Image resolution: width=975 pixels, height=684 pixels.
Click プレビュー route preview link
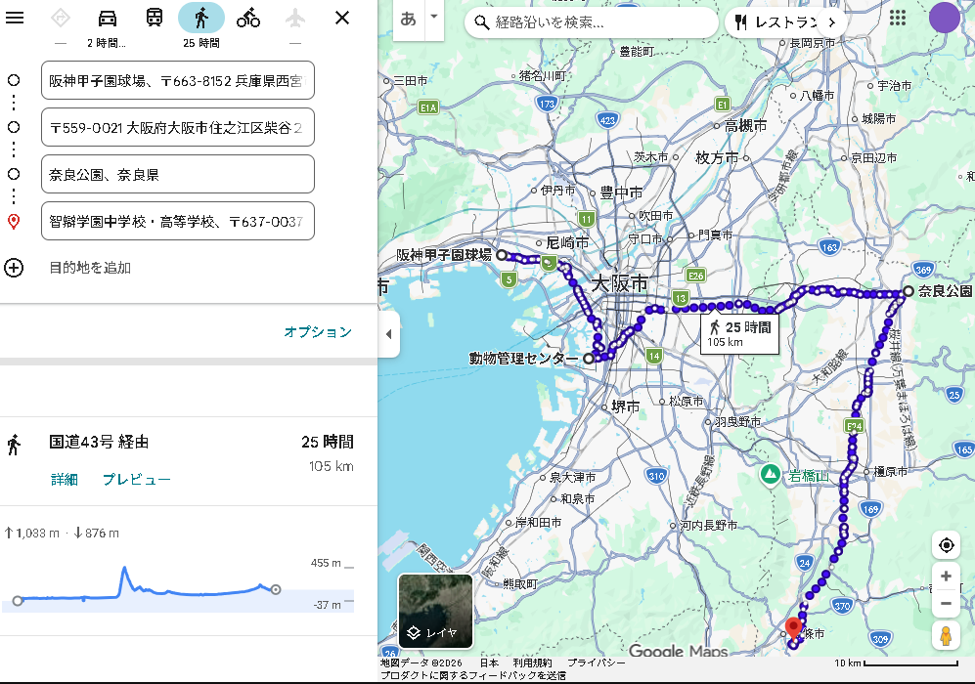137,479
